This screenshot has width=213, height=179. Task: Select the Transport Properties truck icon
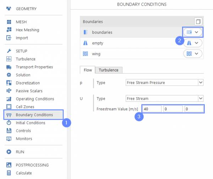coord(9,67)
